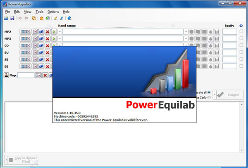Viewport: 248px width, 168px height.
Task: Open the range selector for MP2
Action: click(x=25, y=32)
